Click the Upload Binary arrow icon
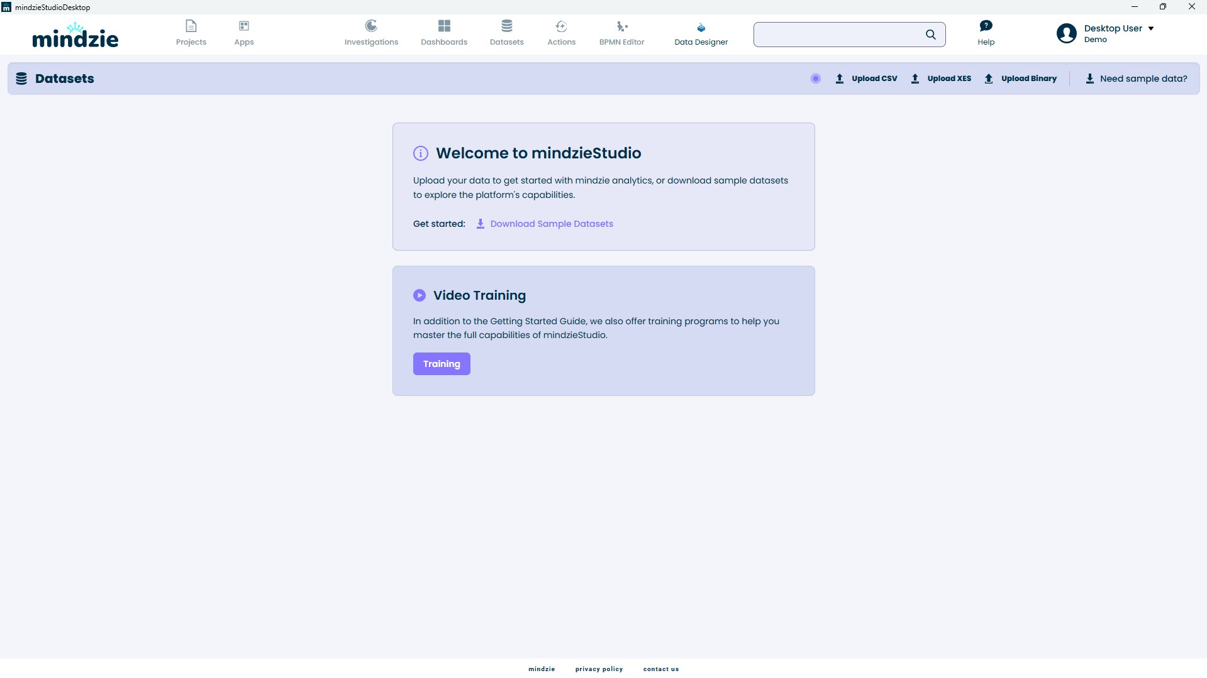1207x678 pixels. coord(989,79)
